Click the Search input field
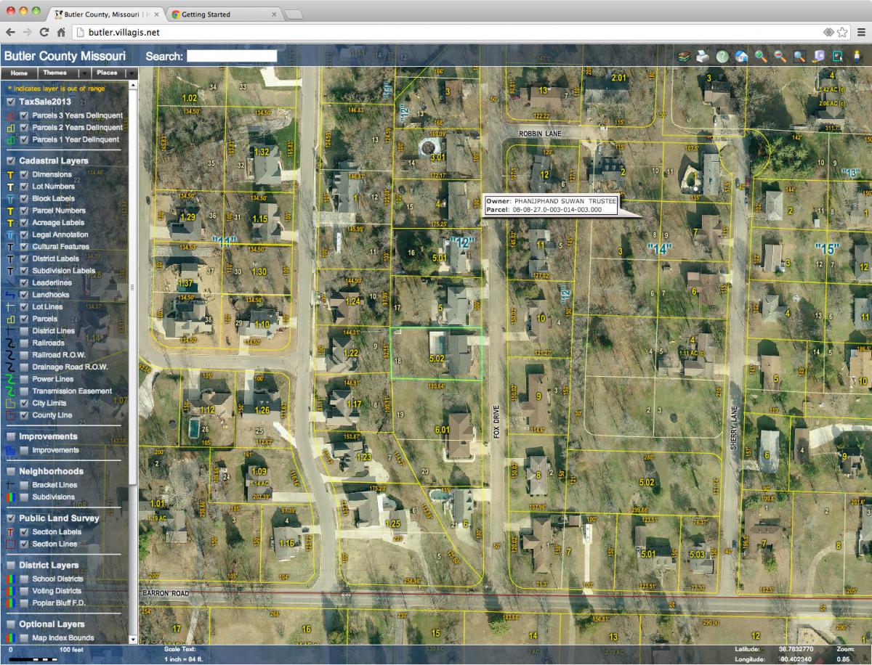The height and width of the screenshot is (665, 872). pyautogui.click(x=232, y=56)
